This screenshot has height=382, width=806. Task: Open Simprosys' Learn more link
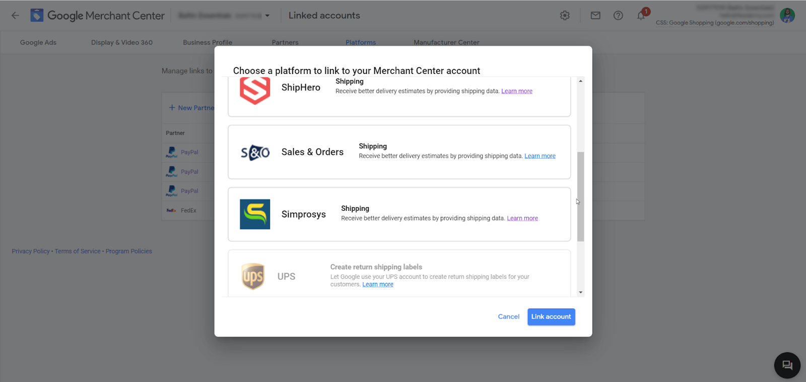(x=522, y=218)
